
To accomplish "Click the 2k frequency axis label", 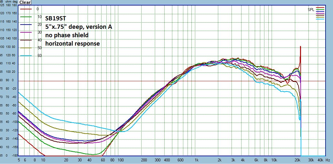I will [220, 160].
